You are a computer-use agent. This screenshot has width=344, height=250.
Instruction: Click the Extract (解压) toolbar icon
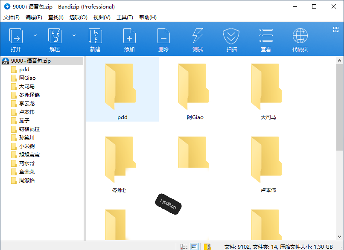(55, 36)
